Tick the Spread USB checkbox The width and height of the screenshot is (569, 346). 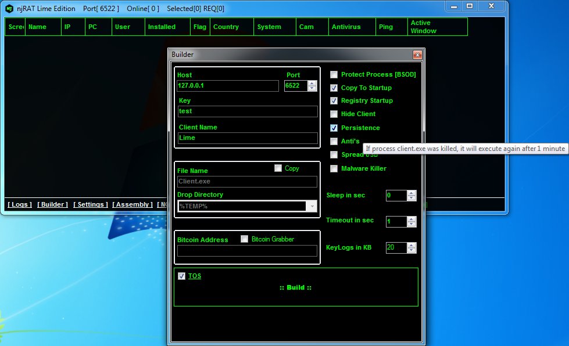pyautogui.click(x=334, y=154)
